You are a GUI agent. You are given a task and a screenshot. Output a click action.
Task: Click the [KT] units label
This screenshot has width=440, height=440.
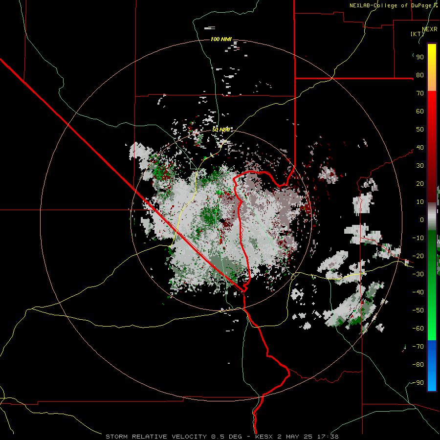pyautogui.click(x=417, y=34)
